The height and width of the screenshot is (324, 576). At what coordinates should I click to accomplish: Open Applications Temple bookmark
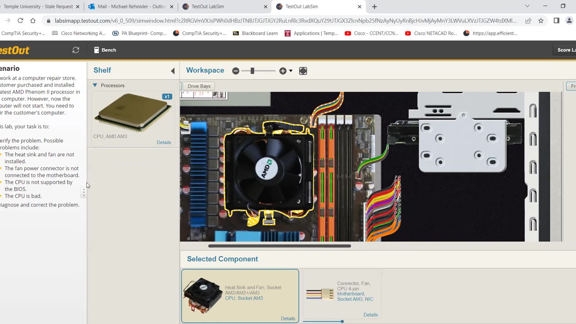click(311, 33)
